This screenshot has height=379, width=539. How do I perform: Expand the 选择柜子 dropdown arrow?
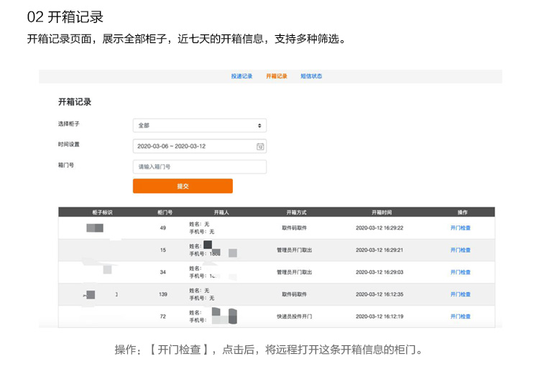coord(260,126)
